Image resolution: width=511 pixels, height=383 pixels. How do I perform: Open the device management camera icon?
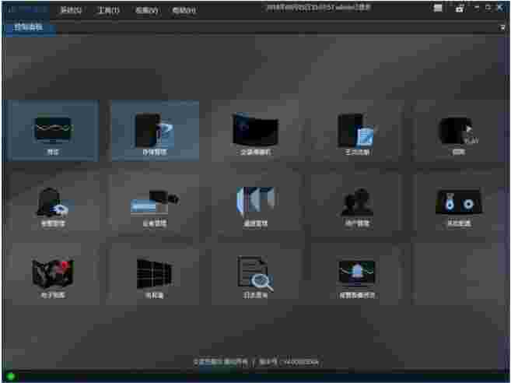[x=155, y=203]
